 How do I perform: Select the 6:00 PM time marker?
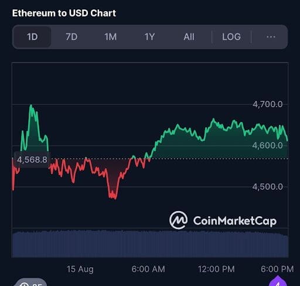pos(277,269)
